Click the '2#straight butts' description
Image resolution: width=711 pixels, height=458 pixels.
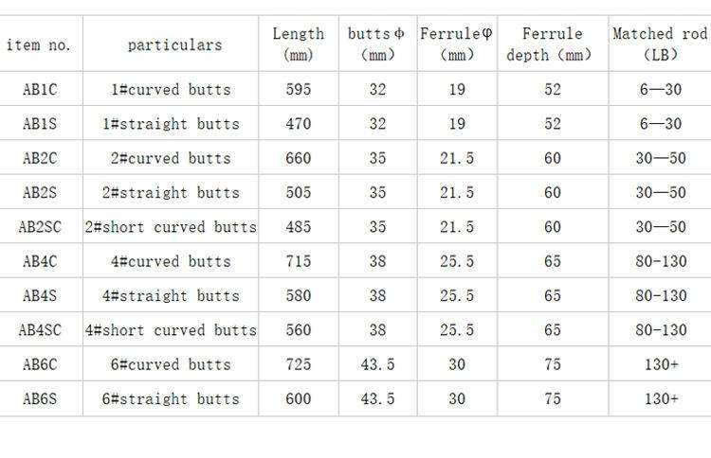[171, 193]
